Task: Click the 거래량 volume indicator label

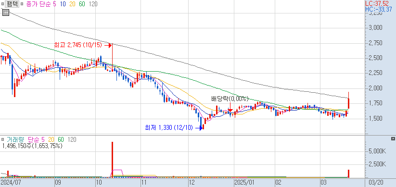Action: (x=16, y=139)
